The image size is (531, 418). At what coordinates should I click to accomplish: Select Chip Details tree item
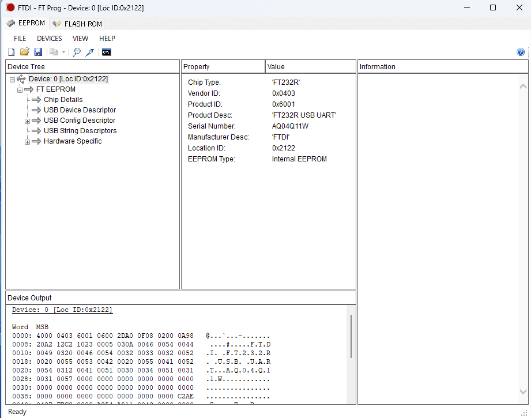click(63, 100)
